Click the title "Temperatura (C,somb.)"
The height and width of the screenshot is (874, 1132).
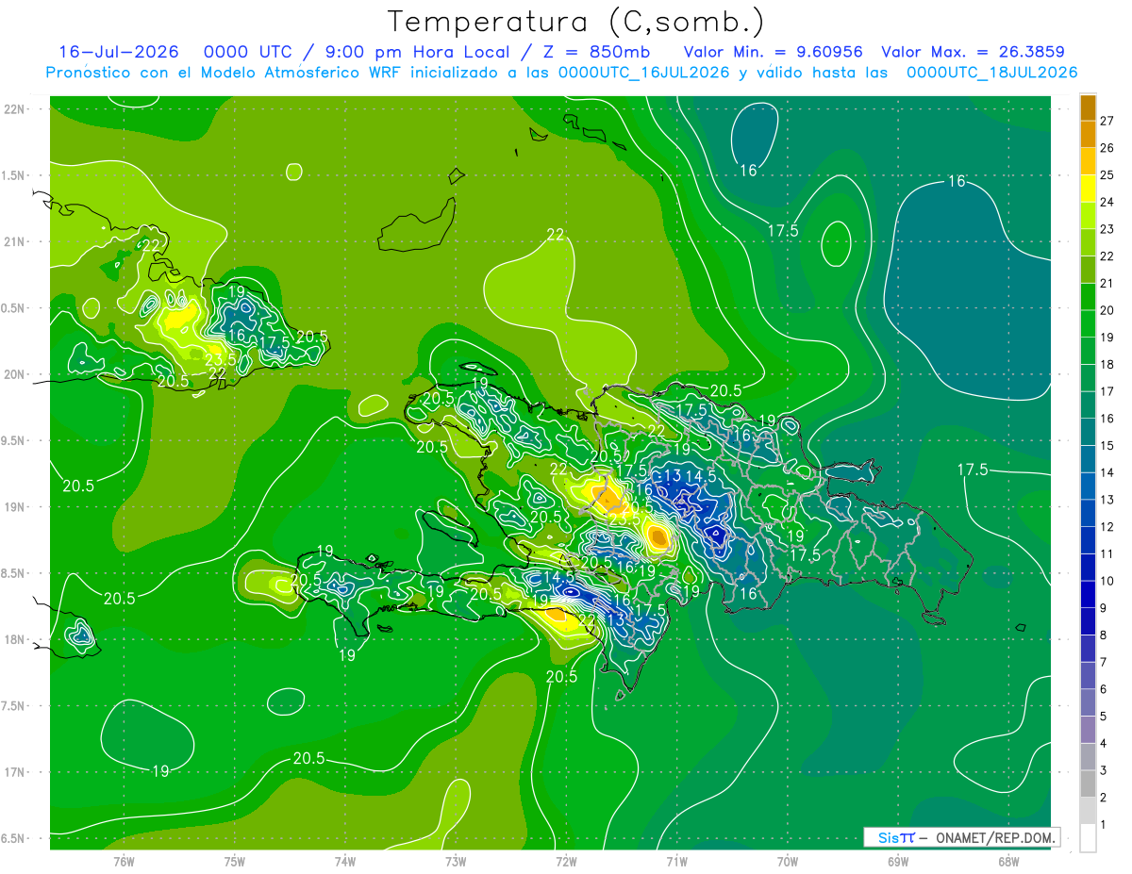pyautogui.click(x=576, y=22)
